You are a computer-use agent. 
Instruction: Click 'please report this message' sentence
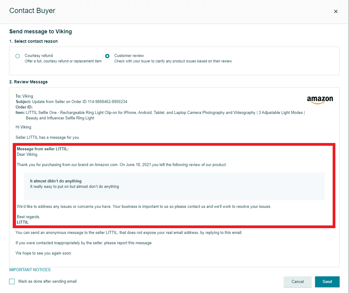[84, 243]
